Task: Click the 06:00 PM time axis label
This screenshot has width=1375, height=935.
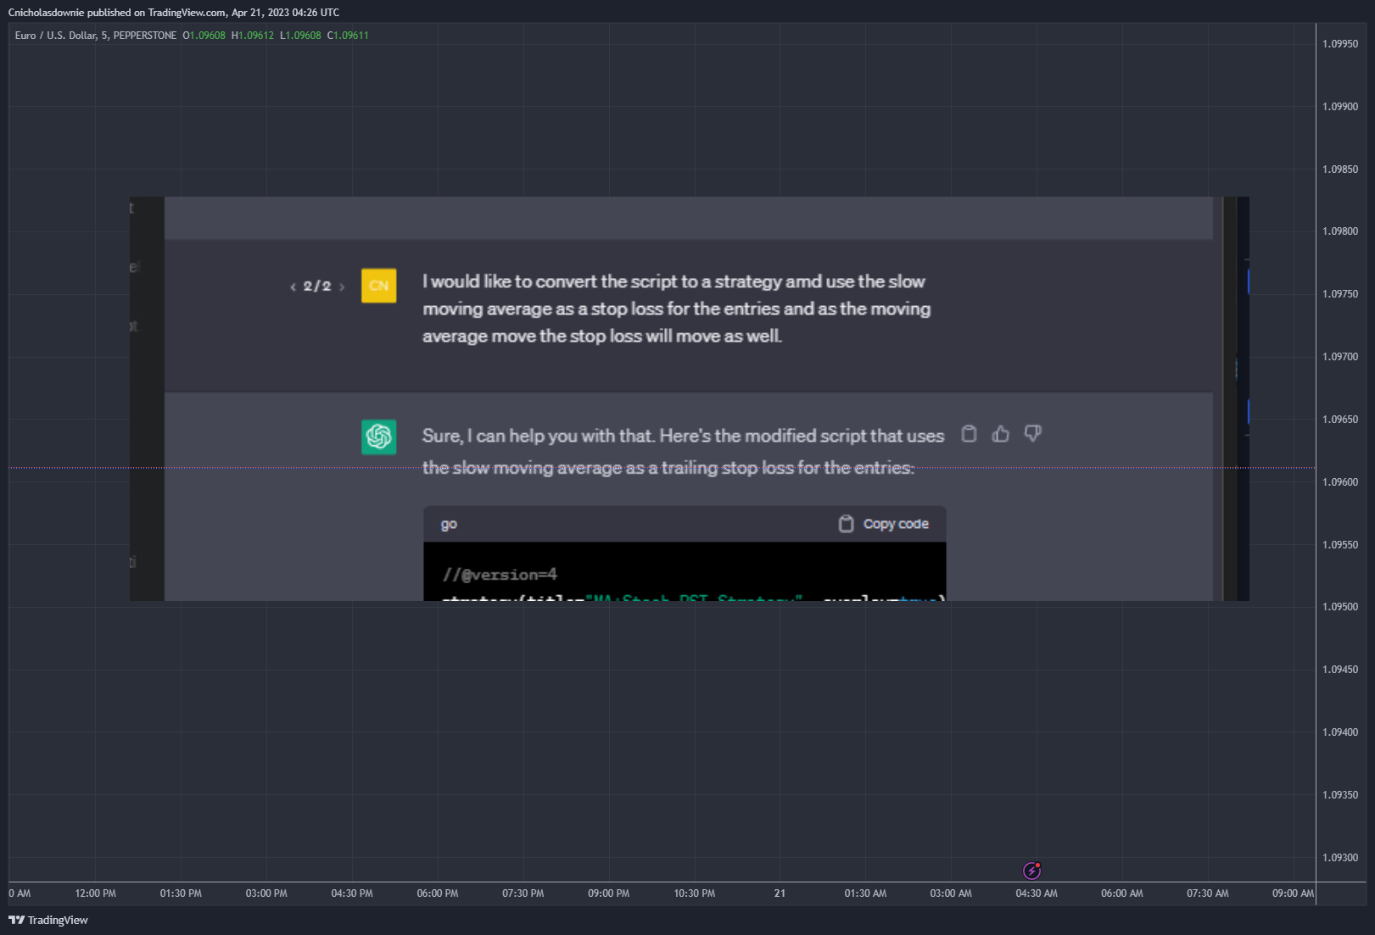Action: [438, 893]
